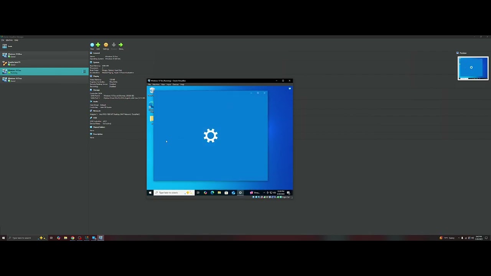Click the New machine toolbar icon
The image size is (491, 276).
(x=92, y=46)
